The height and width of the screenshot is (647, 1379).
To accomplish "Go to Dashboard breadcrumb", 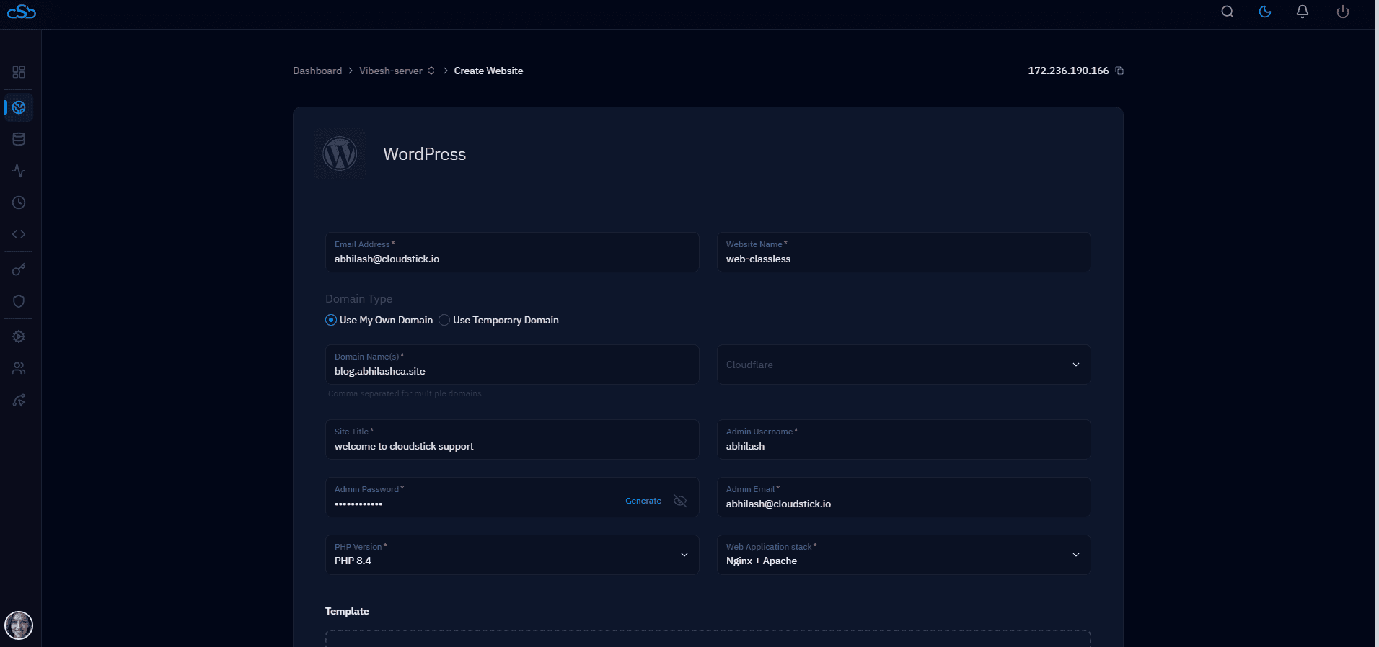I will point(317,71).
